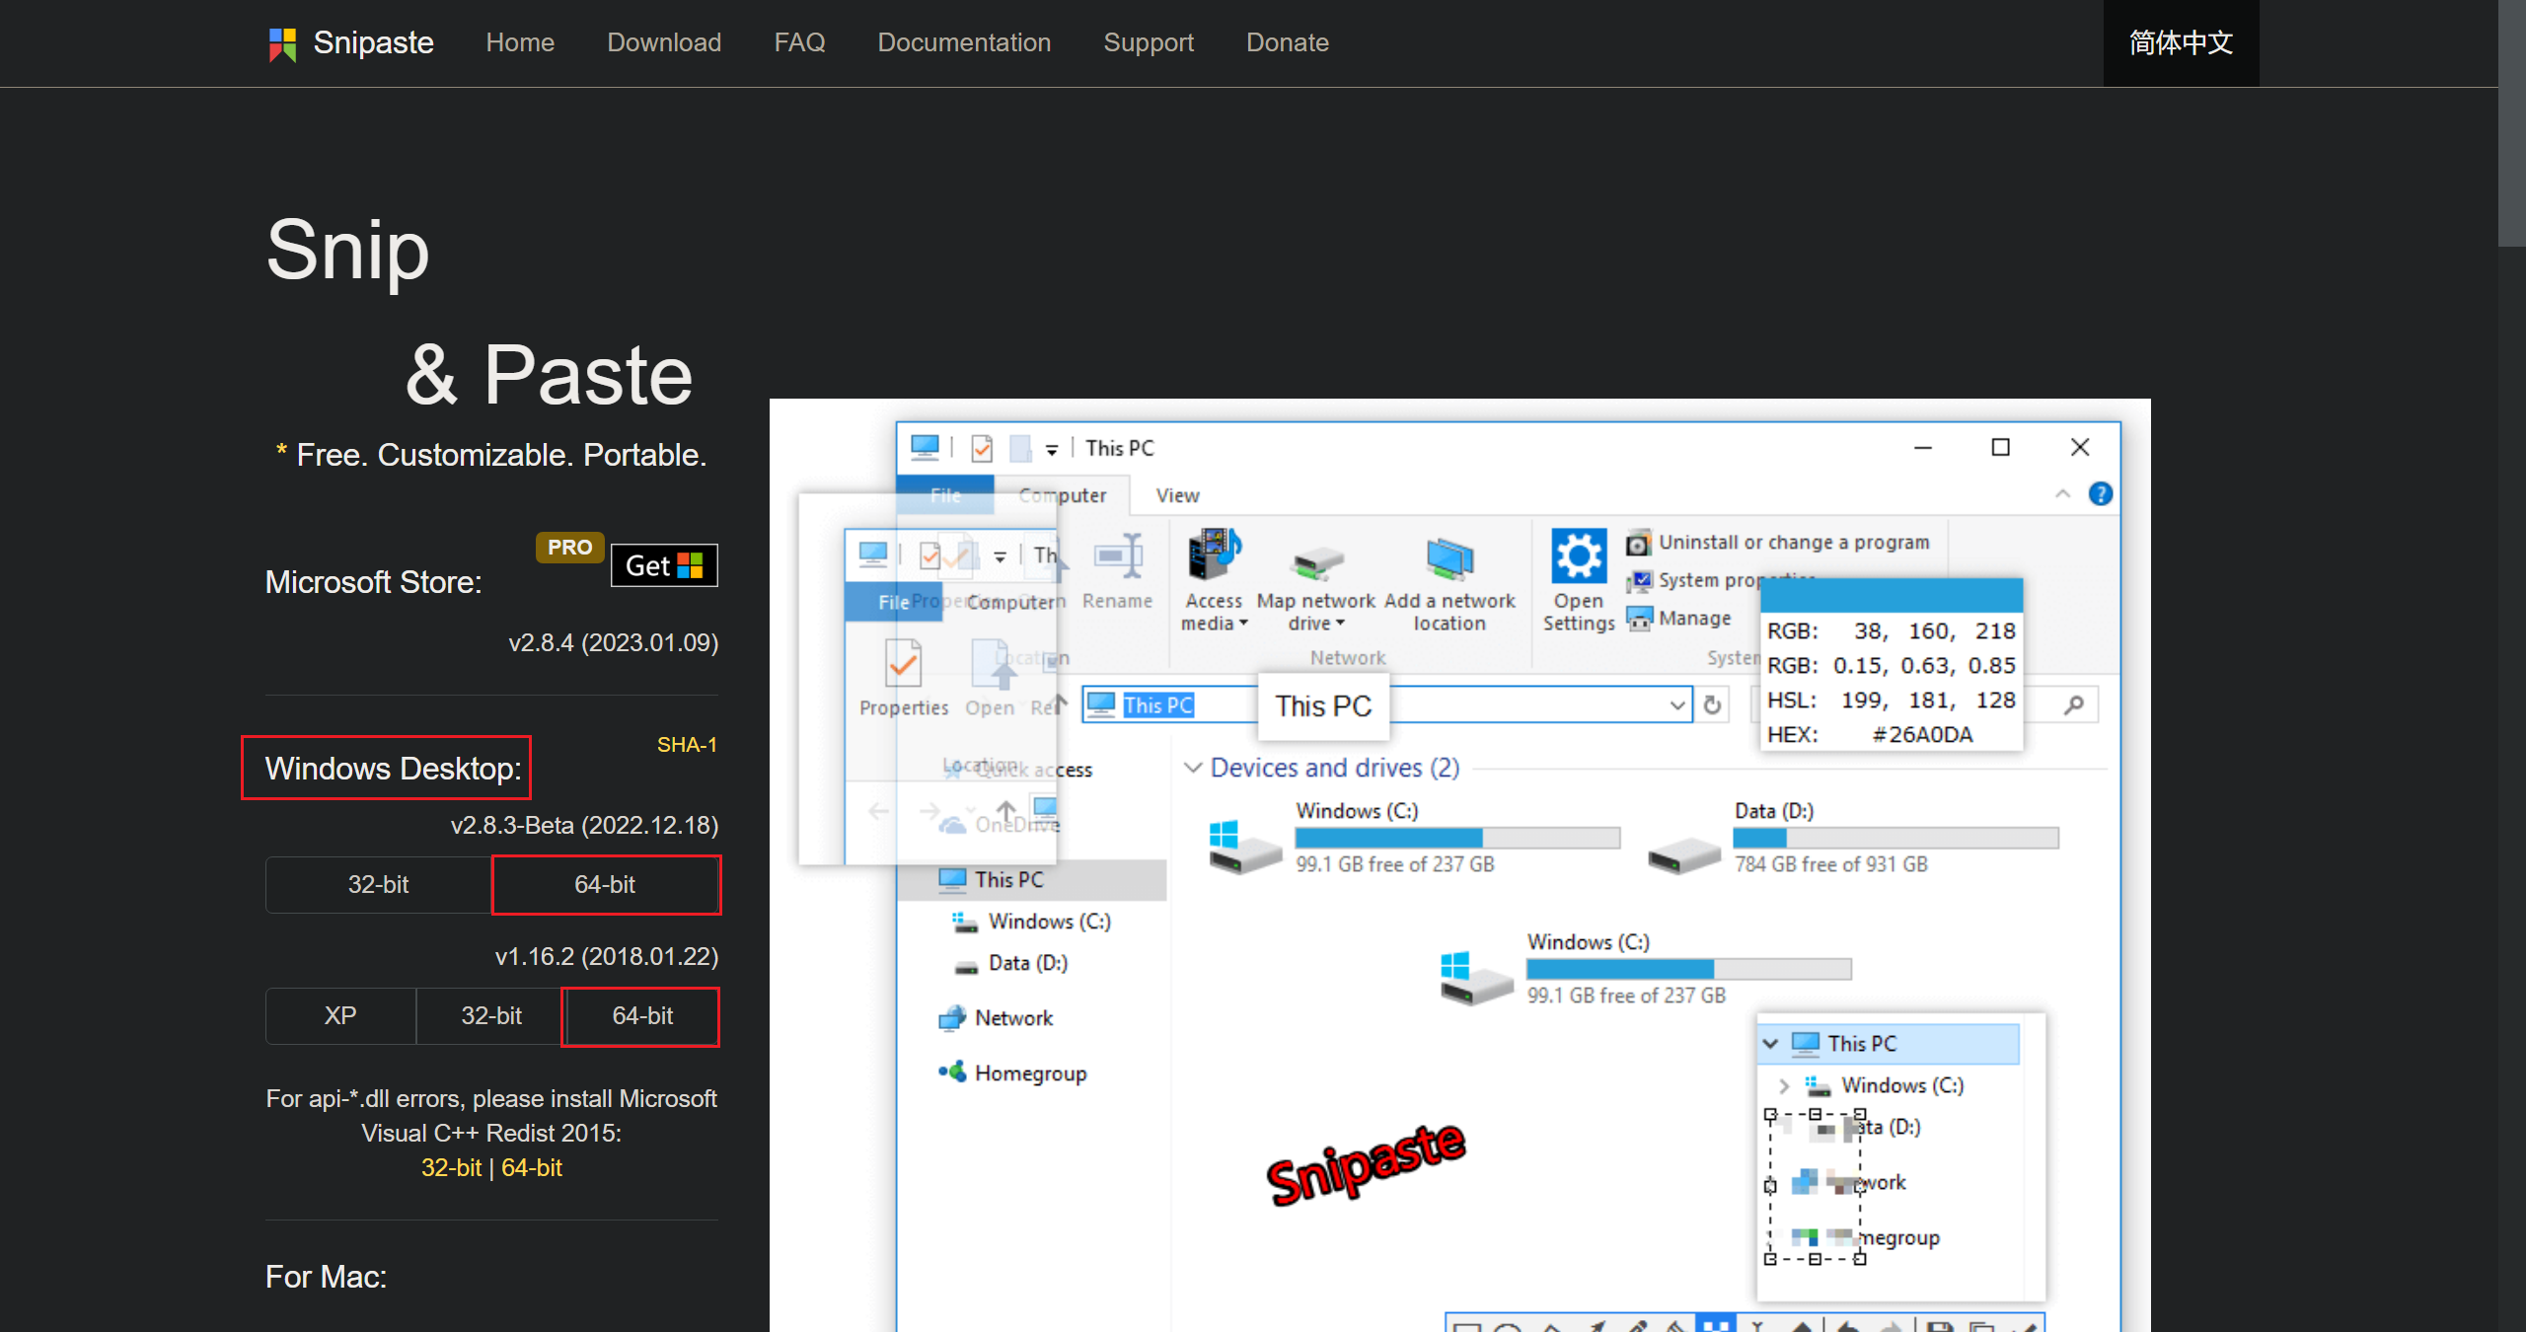Open Visual C++ Redist 64-bit link
Image resolution: width=2526 pixels, height=1332 pixels.
(532, 1168)
